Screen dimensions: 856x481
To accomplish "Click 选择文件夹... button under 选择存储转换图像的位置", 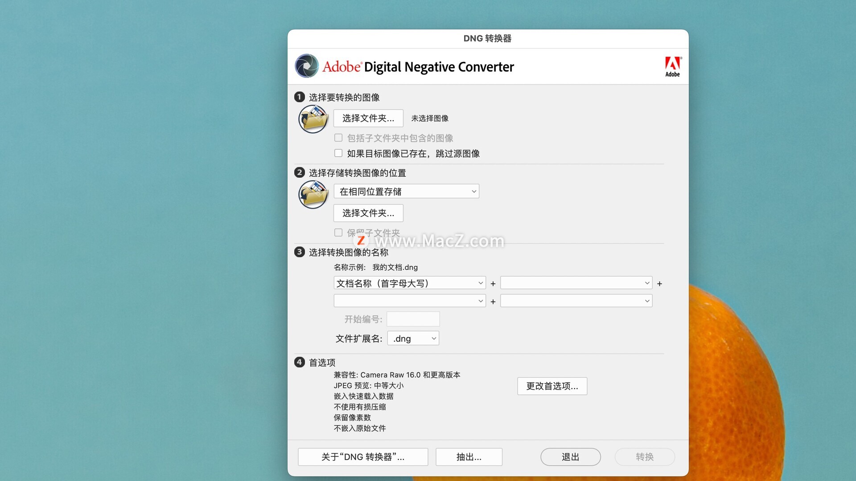I will (368, 213).
